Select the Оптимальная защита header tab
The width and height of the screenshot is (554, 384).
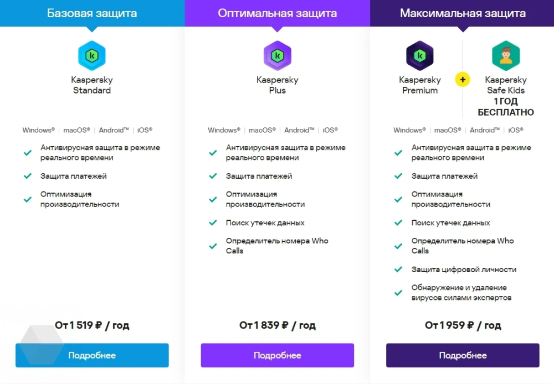pyautogui.click(x=277, y=13)
